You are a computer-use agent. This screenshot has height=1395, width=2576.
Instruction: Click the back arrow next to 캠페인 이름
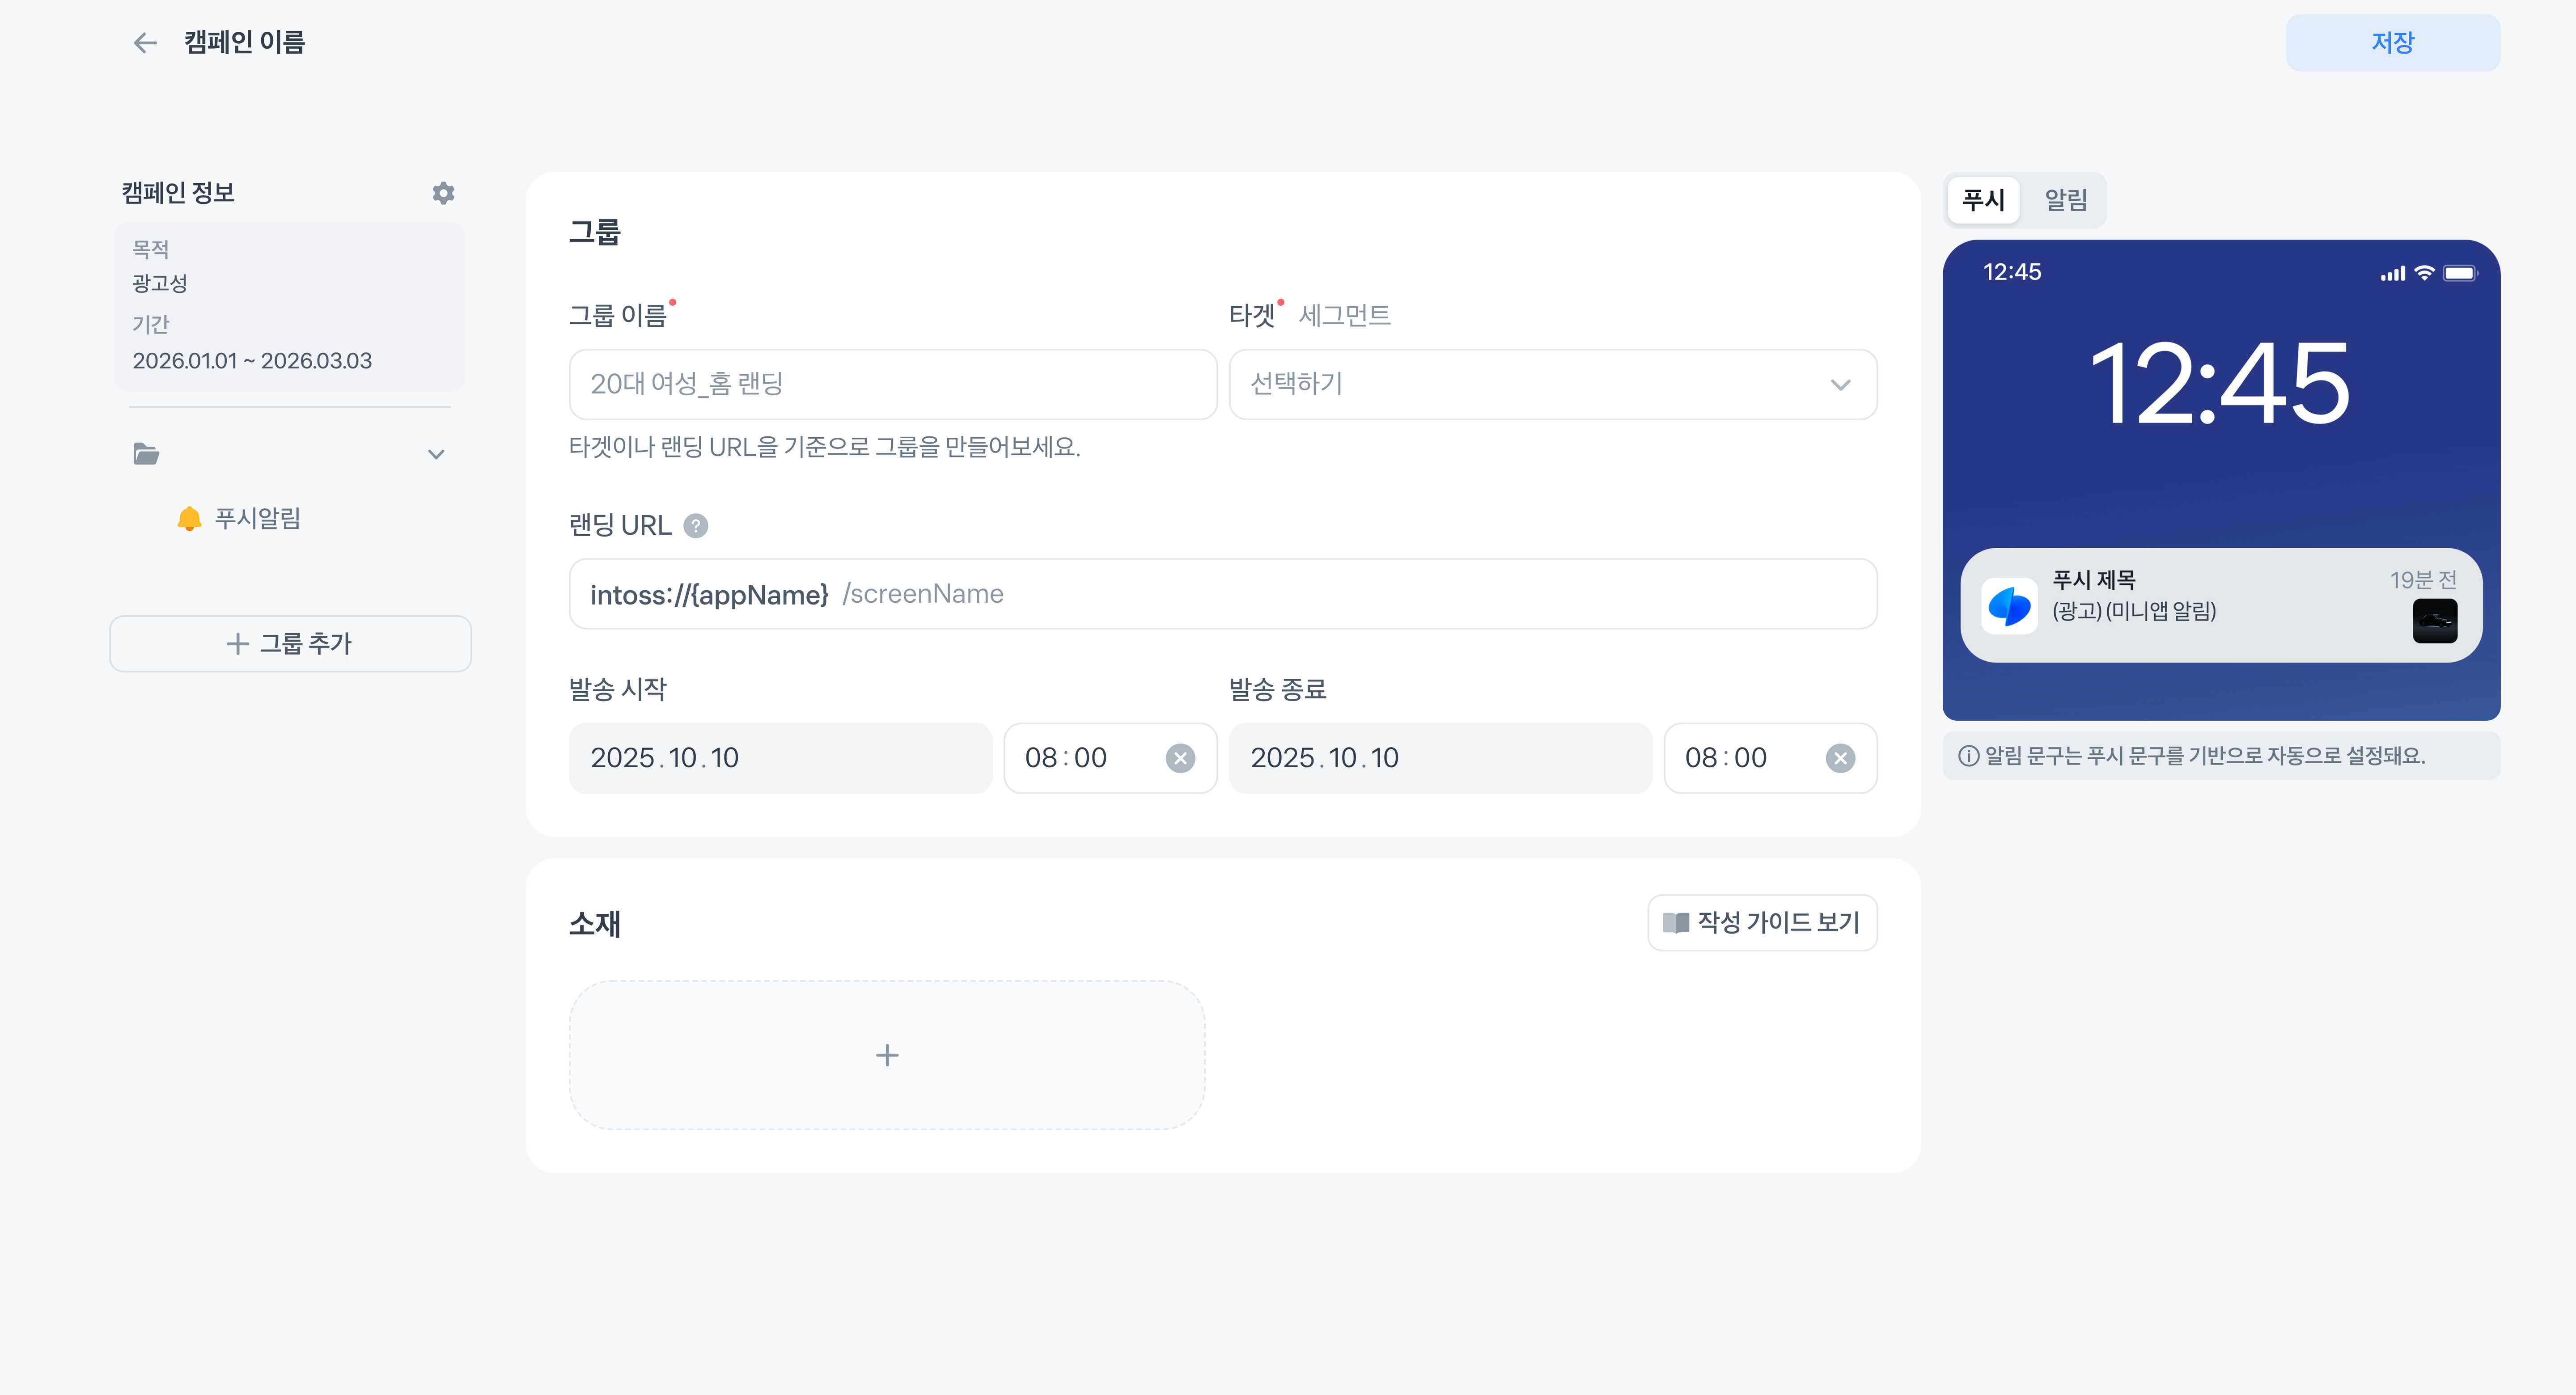click(x=145, y=43)
